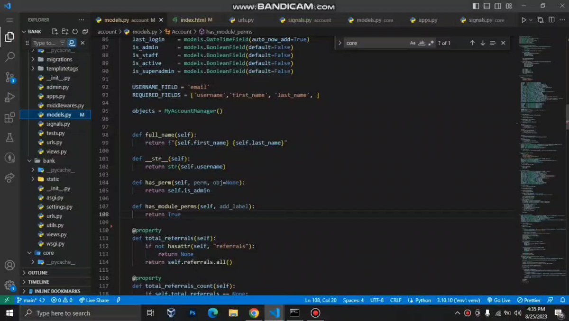
Task: Expand the replace field chevron in find widget
Action: pyautogui.click(x=340, y=43)
